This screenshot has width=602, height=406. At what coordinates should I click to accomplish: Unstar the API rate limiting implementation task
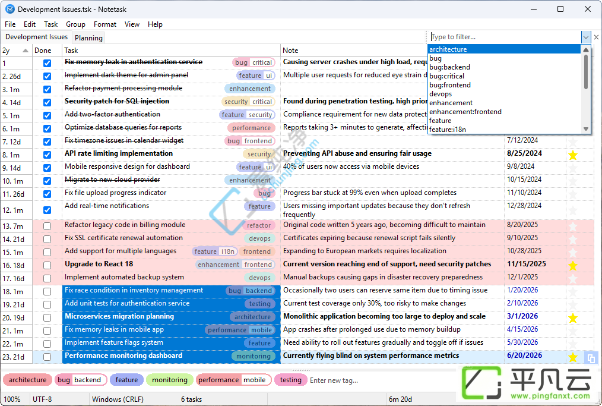(573, 155)
